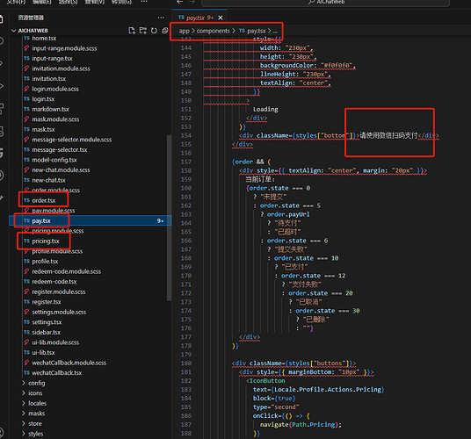This screenshot has width=471, height=439.
Task: Collapse all folders in explorer
Action: click(x=164, y=31)
